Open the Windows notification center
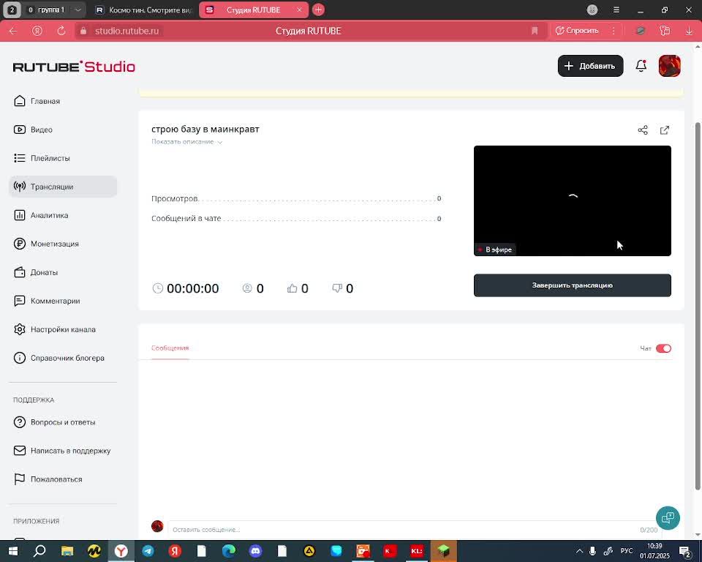 click(x=685, y=551)
